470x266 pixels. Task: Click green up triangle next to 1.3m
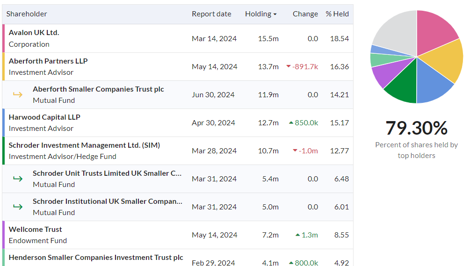297,235
